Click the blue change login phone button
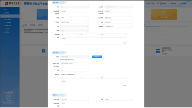 pyautogui.click(x=97, y=57)
